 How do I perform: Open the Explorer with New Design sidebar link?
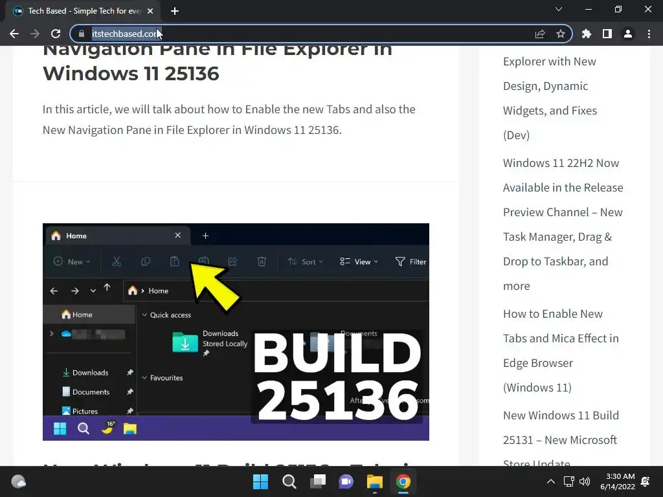550,98
